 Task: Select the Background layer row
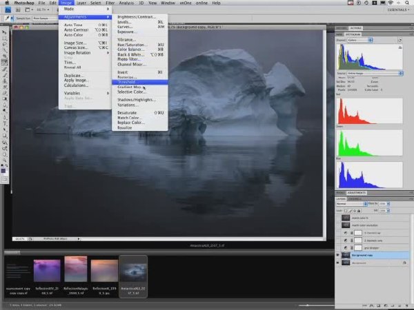(x=373, y=263)
